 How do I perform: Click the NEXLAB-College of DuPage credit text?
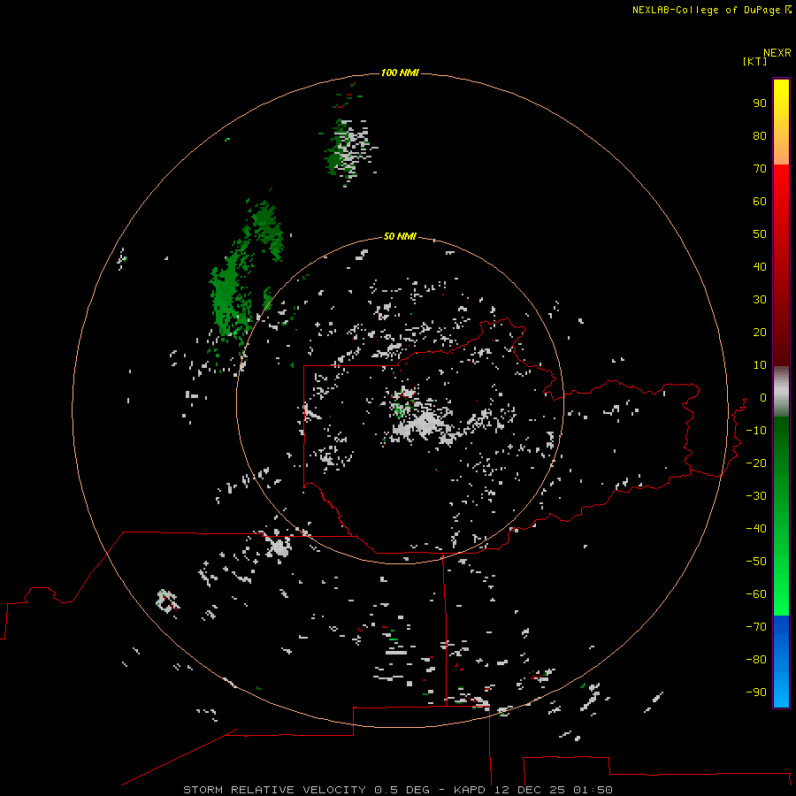click(x=711, y=10)
